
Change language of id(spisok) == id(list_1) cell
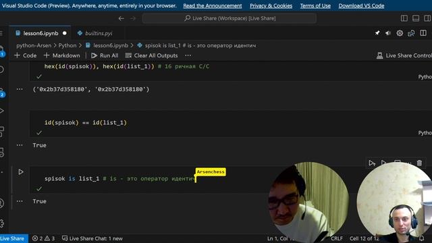coord(425,133)
